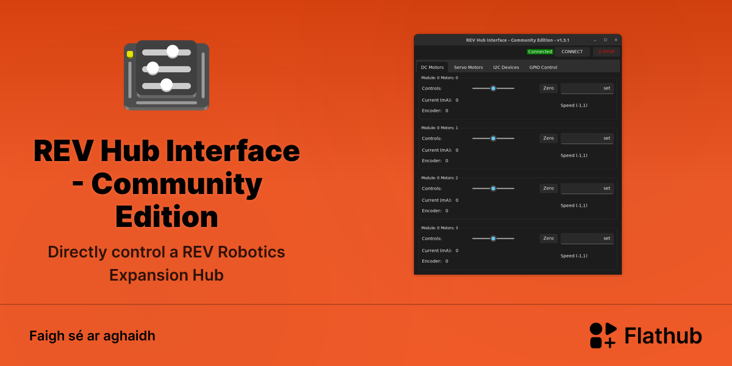Click the Motor 0 speed slider handle

coord(493,88)
